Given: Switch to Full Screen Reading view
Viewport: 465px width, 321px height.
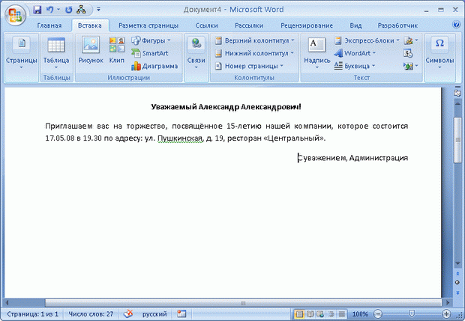Looking at the screenshot, I should (310, 314).
